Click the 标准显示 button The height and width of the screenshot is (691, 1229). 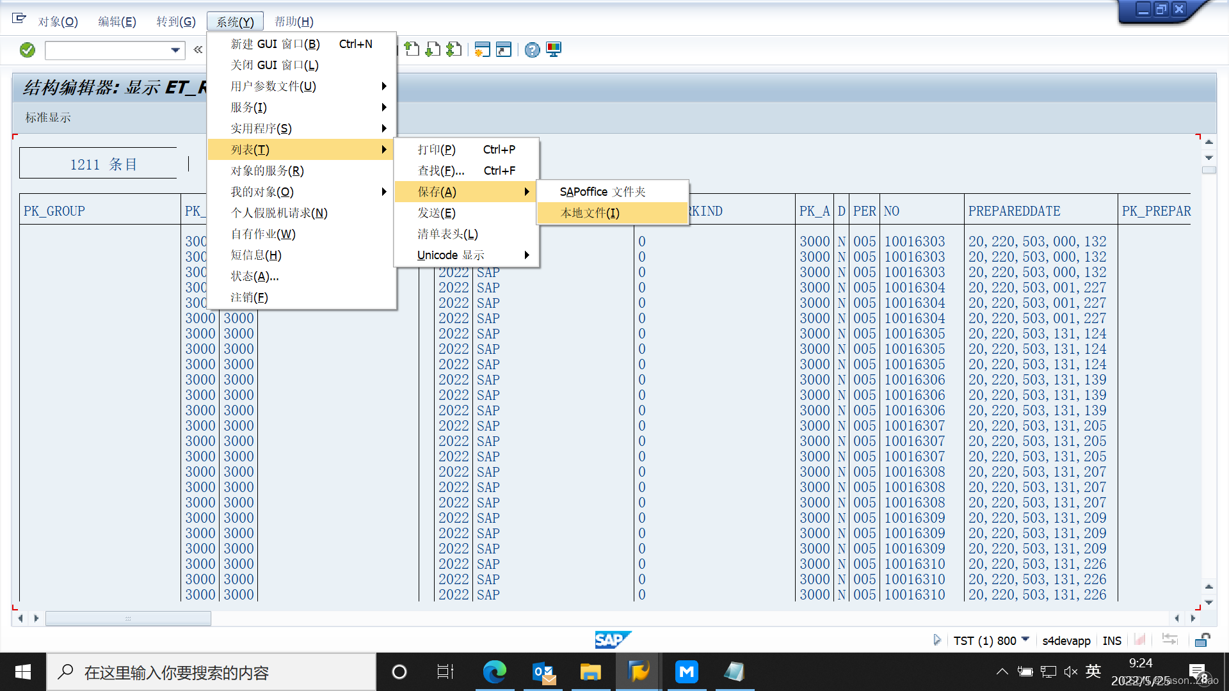click(47, 118)
